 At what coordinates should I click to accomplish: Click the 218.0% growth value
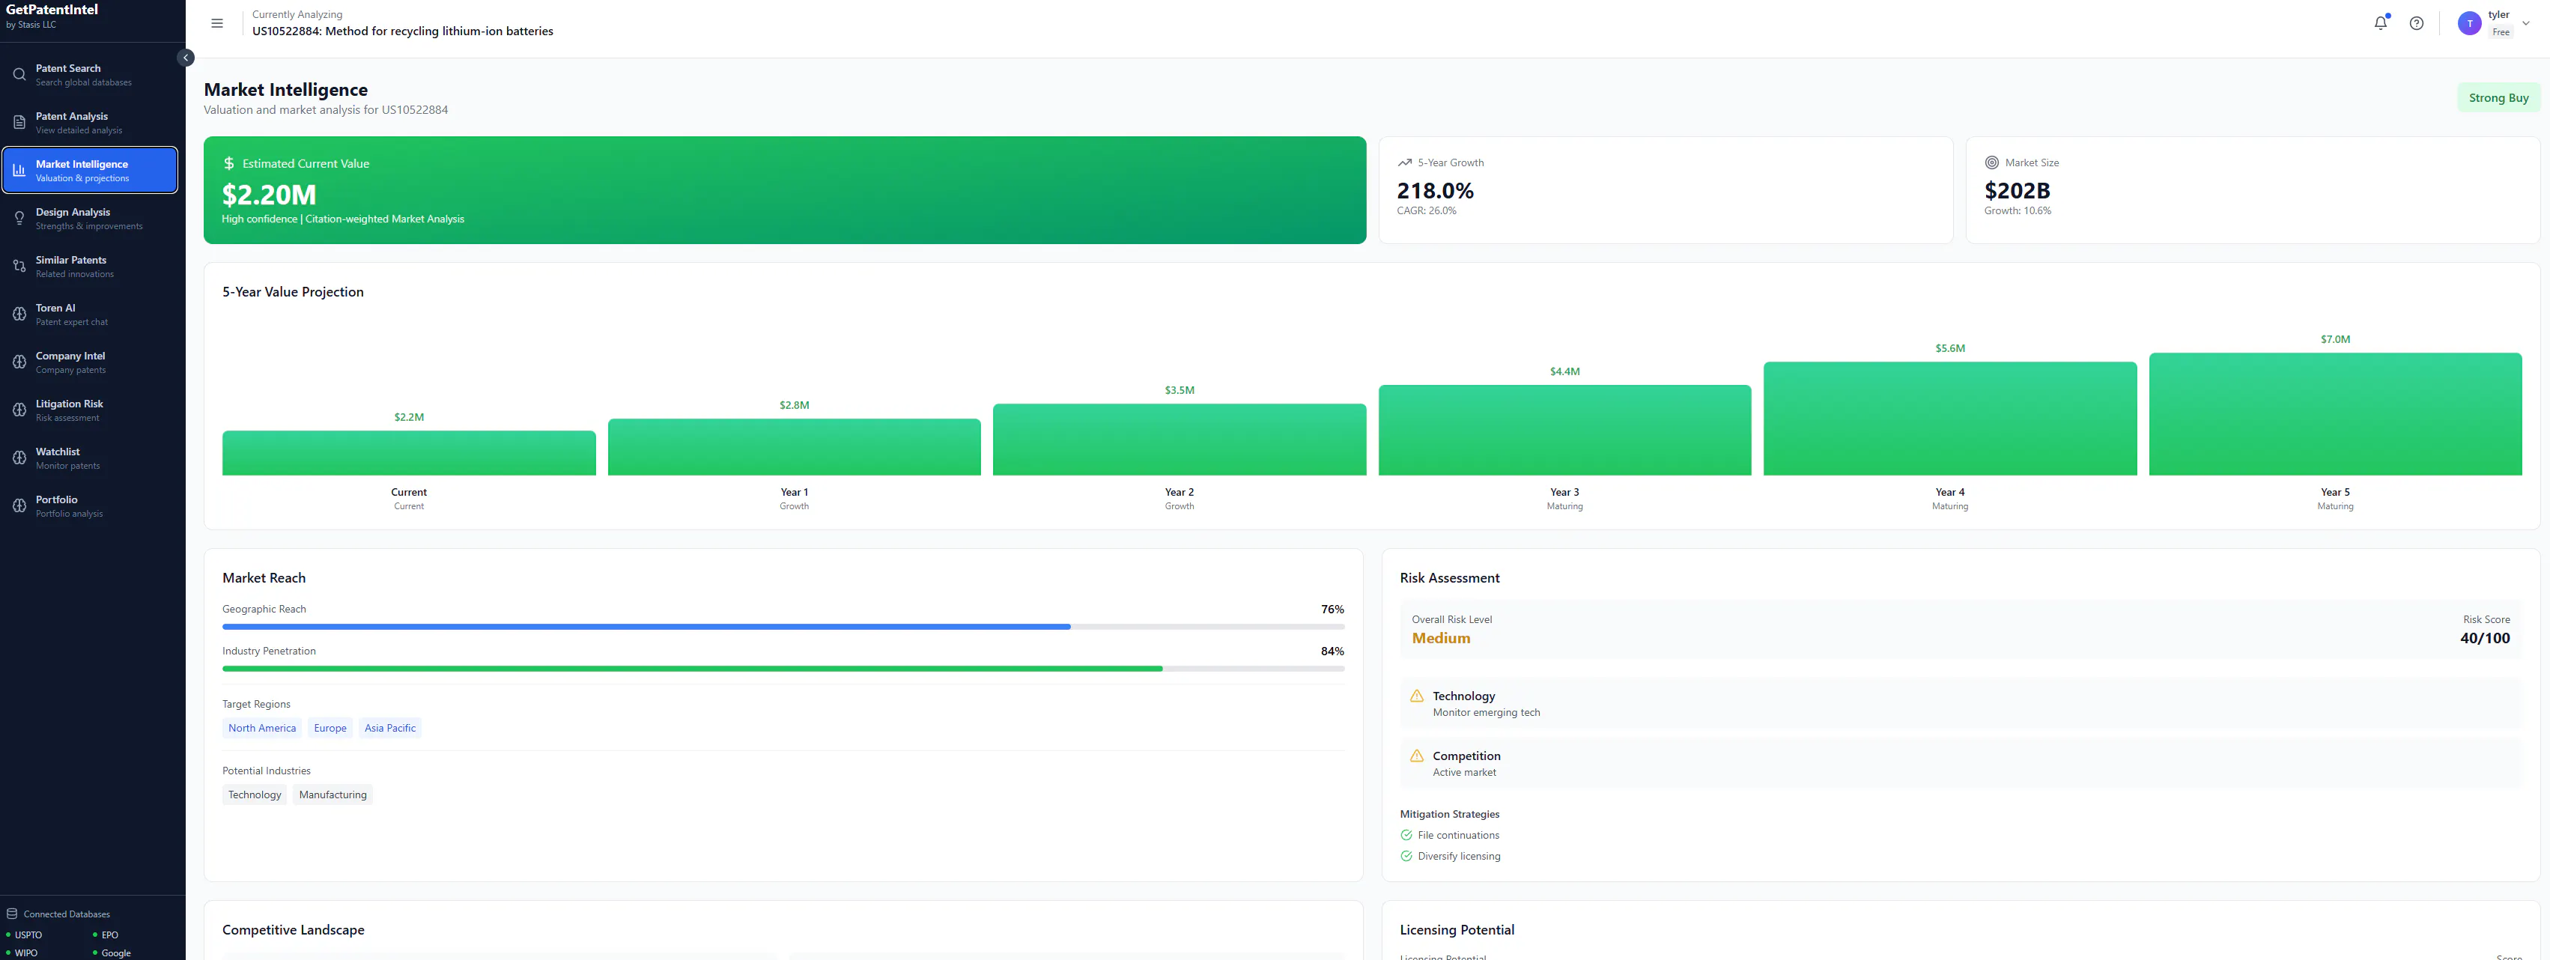tap(1434, 190)
